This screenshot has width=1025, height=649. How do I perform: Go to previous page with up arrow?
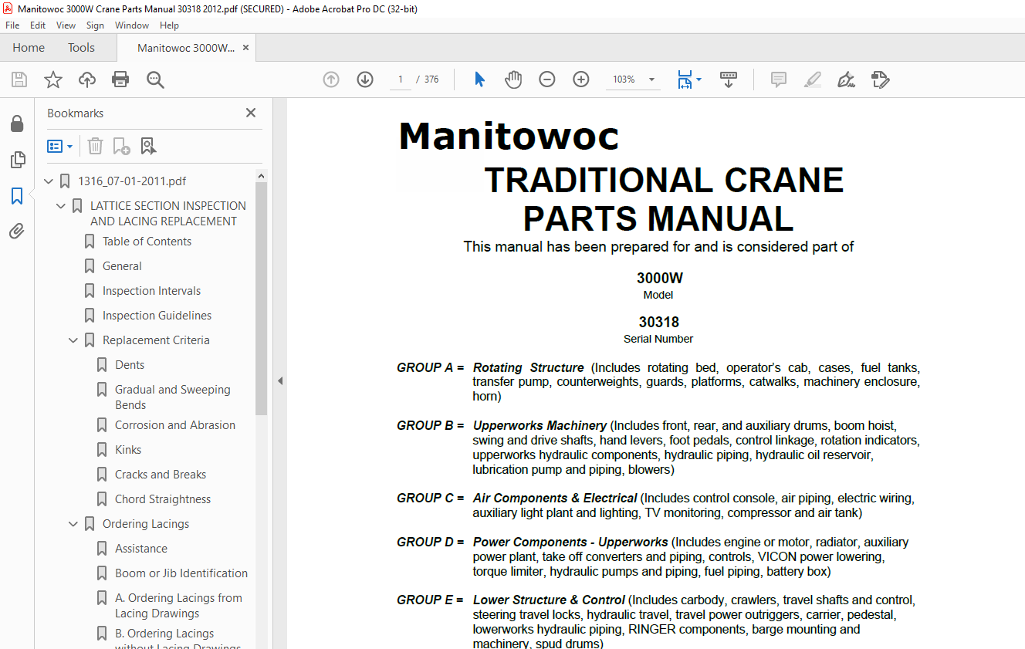click(x=331, y=79)
